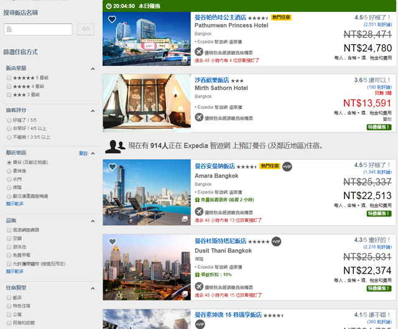Screen dimensions: 398x329
Task: Click green gift icon beside 餐飲折扣 10%
Action: click(197, 274)
